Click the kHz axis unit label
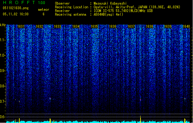This screenshot has width=193, height=123. pos(3,25)
